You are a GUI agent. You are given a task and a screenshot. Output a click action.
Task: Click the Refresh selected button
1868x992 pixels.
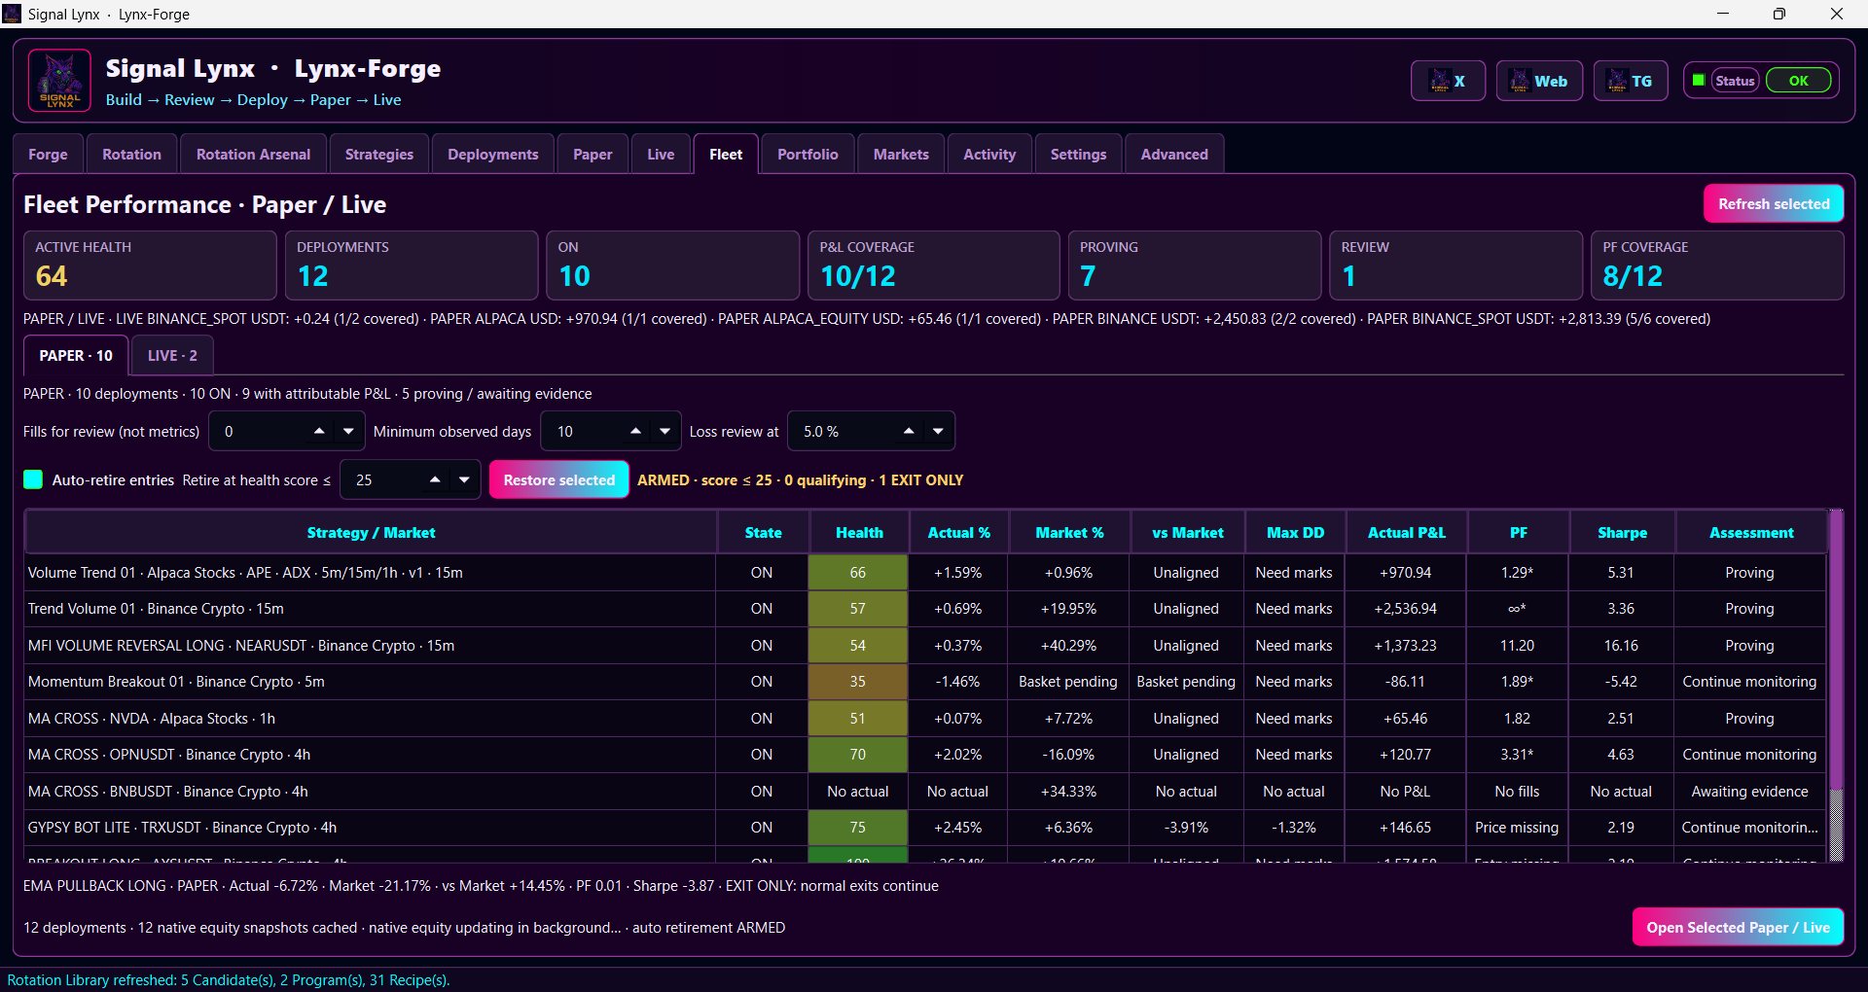[x=1774, y=203]
